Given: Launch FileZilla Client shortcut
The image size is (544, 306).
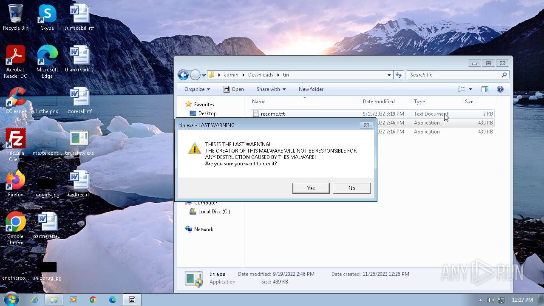Looking at the screenshot, I should [16, 145].
